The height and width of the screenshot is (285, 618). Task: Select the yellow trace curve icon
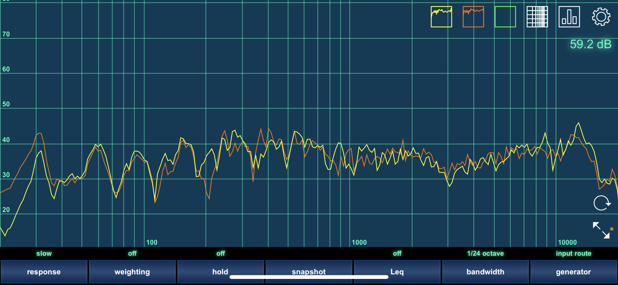(x=441, y=17)
